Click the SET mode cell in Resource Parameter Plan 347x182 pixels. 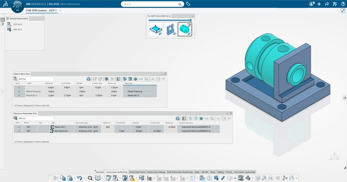pyautogui.click(x=29, y=127)
